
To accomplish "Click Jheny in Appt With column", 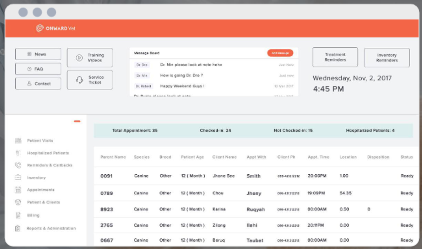I will [254, 193].
